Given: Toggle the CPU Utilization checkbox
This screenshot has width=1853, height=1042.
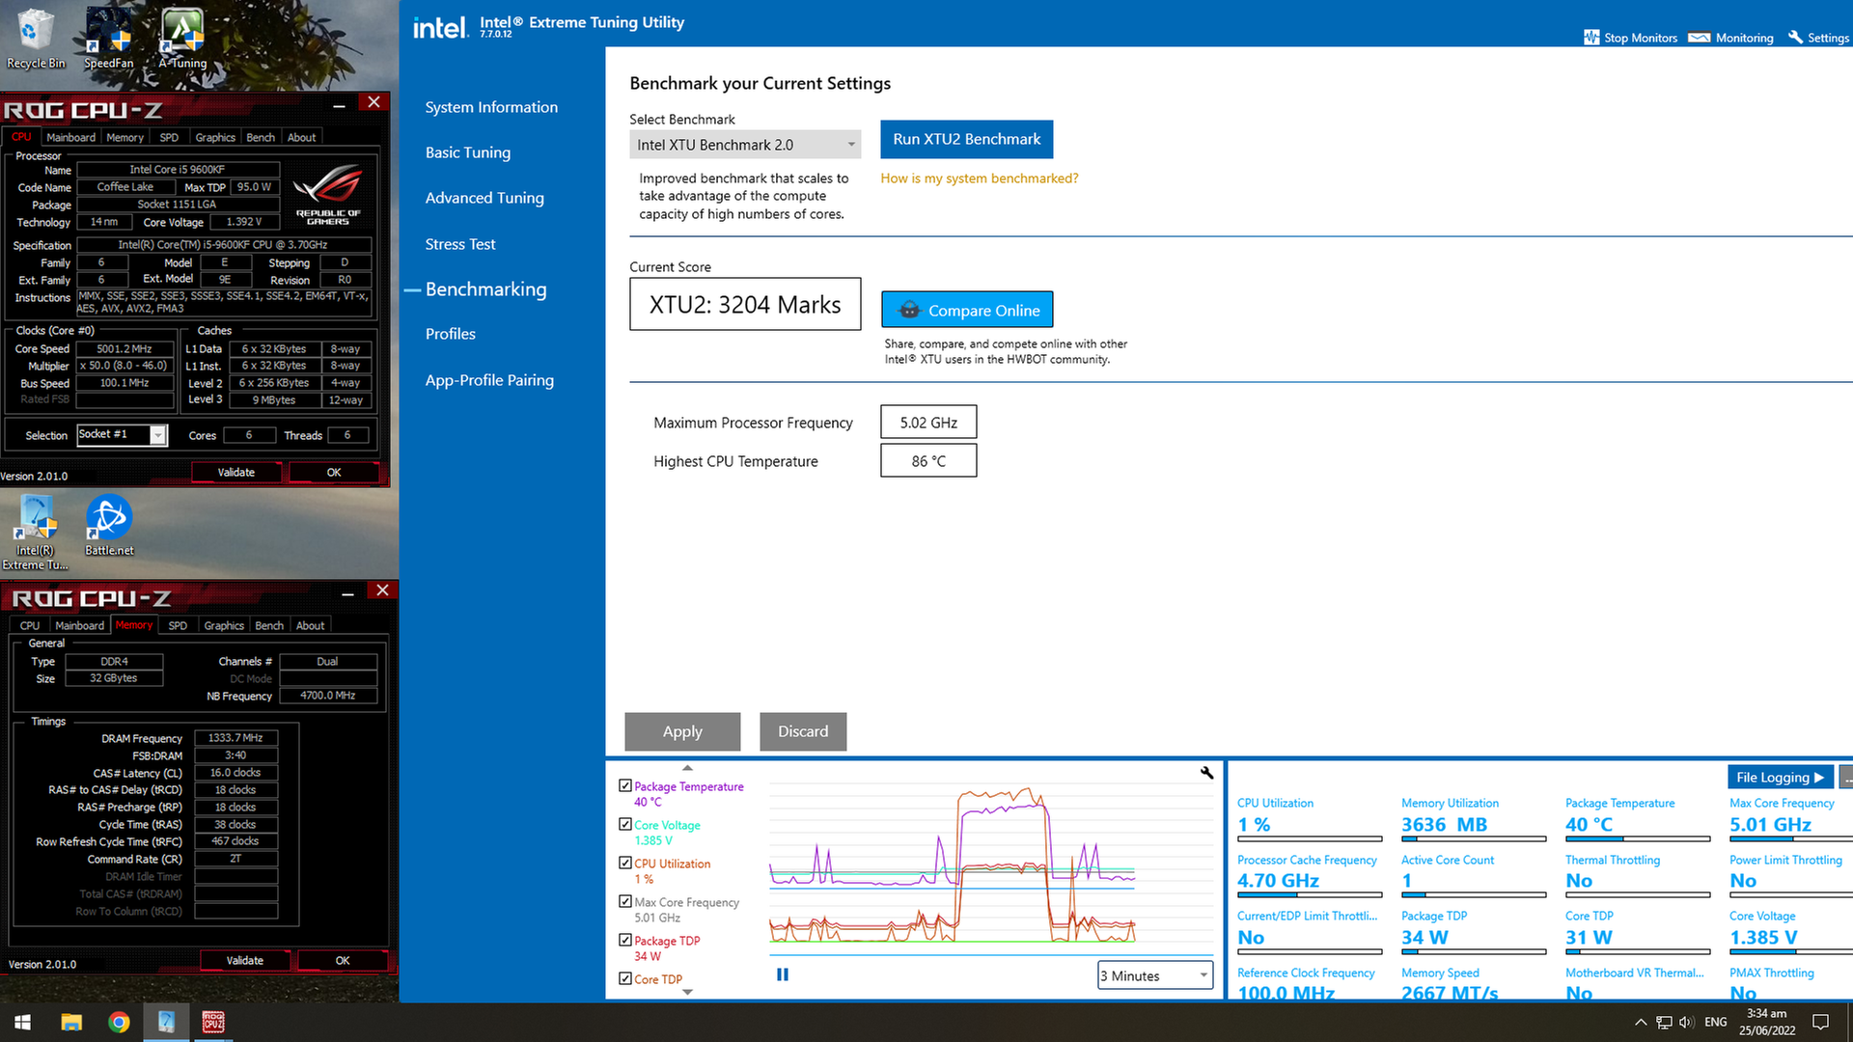Looking at the screenshot, I should 625,864.
